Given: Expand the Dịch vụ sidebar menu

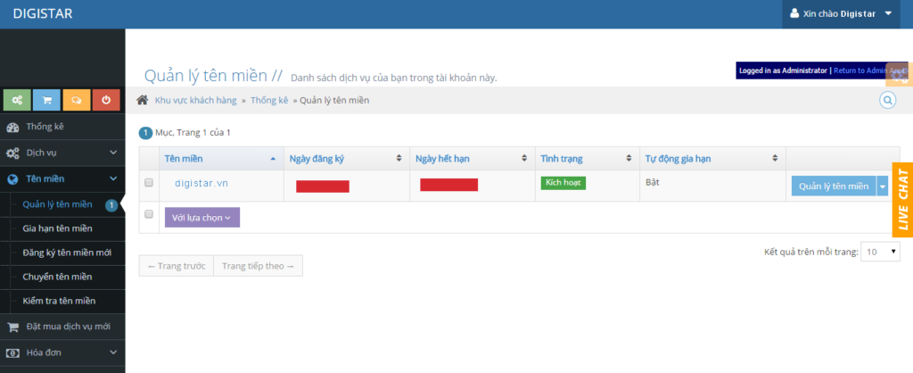Looking at the screenshot, I should (62, 153).
